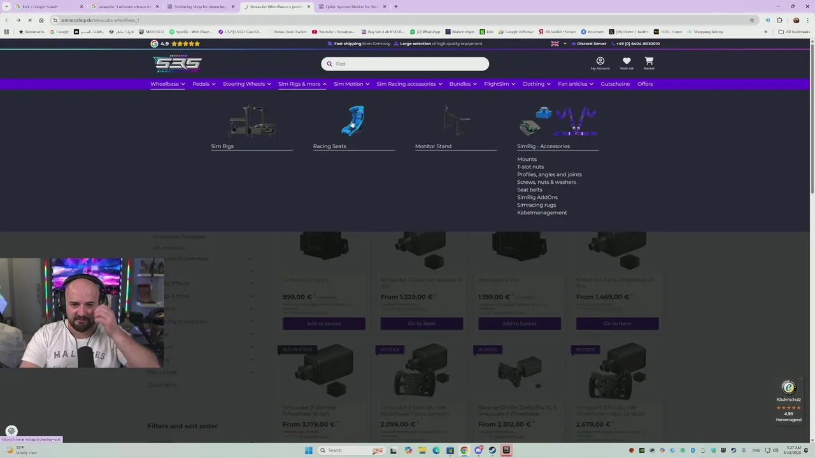
Task: Open the T-slot nuts link
Action: pos(530,167)
